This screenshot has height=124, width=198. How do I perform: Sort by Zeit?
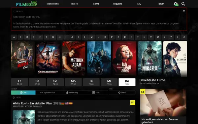coord(23,93)
